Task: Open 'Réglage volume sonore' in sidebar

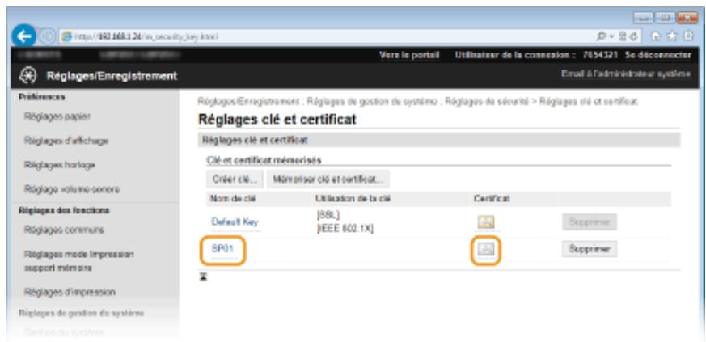Action: pyautogui.click(x=72, y=189)
